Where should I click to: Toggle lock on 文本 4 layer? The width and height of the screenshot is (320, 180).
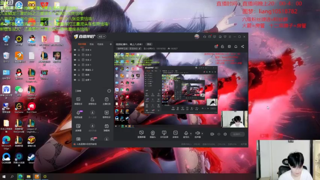(79, 50)
